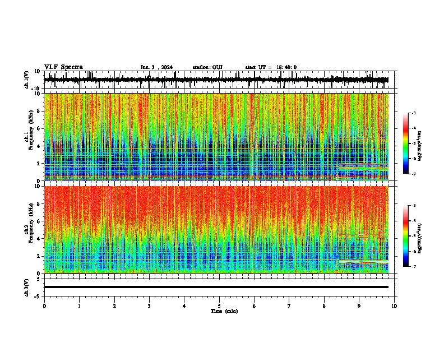Click the "8" kHz tick on ch.2 frequency axis
Screen dimensions: 444x343
coord(39,203)
